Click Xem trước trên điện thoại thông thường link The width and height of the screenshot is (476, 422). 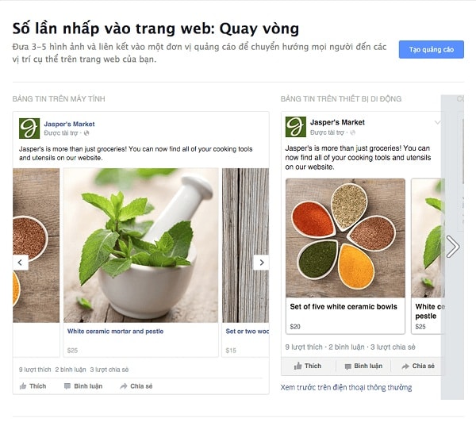[346, 387]
